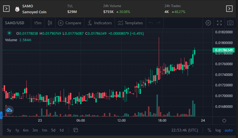Viewport: 238px width, 138px height.
Task: Change the 15m time interval
Action: click(38, 23)
